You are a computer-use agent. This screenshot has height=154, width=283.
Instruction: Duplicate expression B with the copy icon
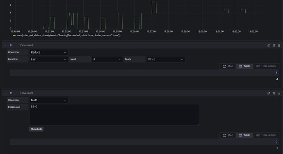tap(269, 45)
